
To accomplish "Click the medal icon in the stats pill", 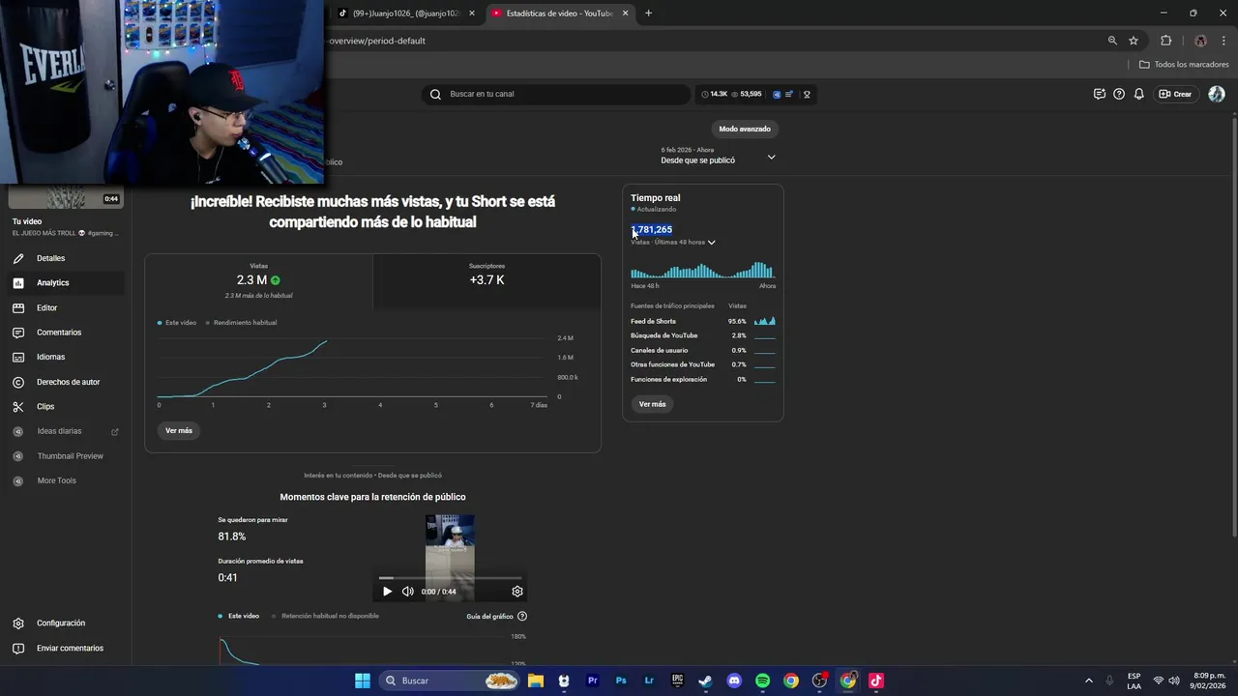I will pos(807,95).
